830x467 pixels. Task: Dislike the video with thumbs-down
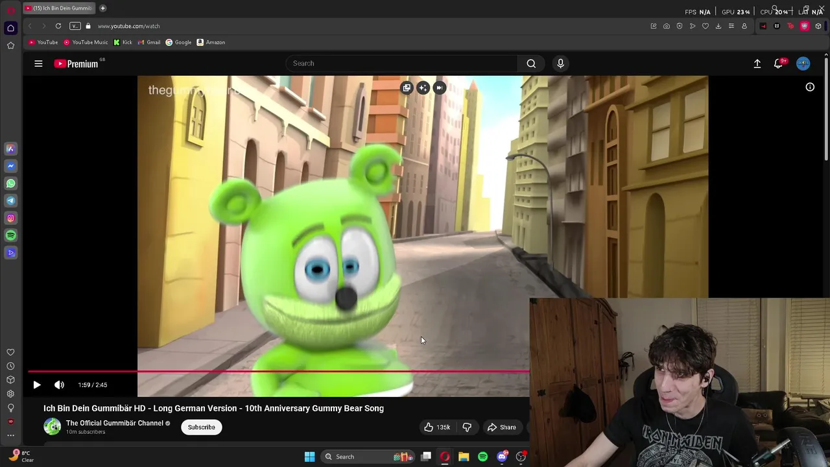click(467, 427)
